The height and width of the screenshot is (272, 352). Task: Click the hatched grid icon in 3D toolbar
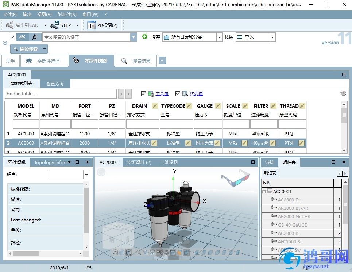pos(166,252)
